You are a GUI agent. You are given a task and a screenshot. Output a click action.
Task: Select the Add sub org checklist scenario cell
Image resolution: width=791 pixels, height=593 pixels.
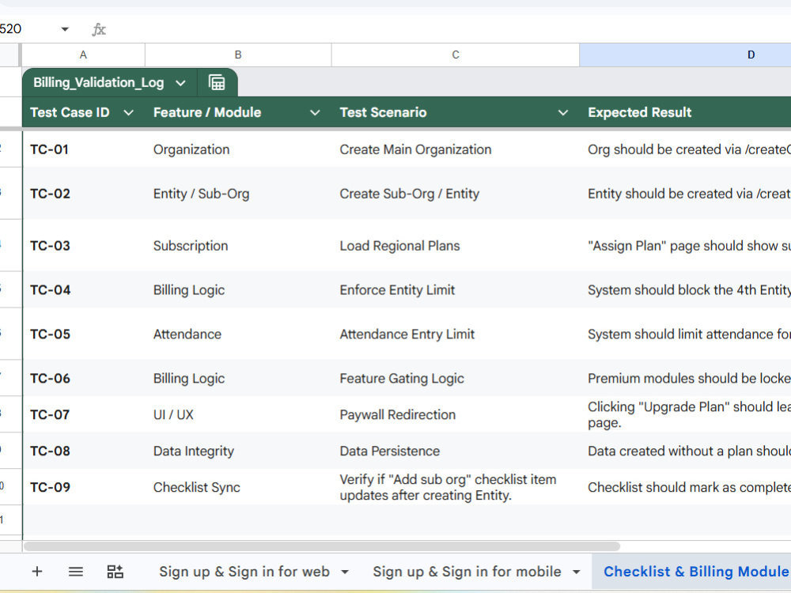pyautogui.click(x=456, y=487)
